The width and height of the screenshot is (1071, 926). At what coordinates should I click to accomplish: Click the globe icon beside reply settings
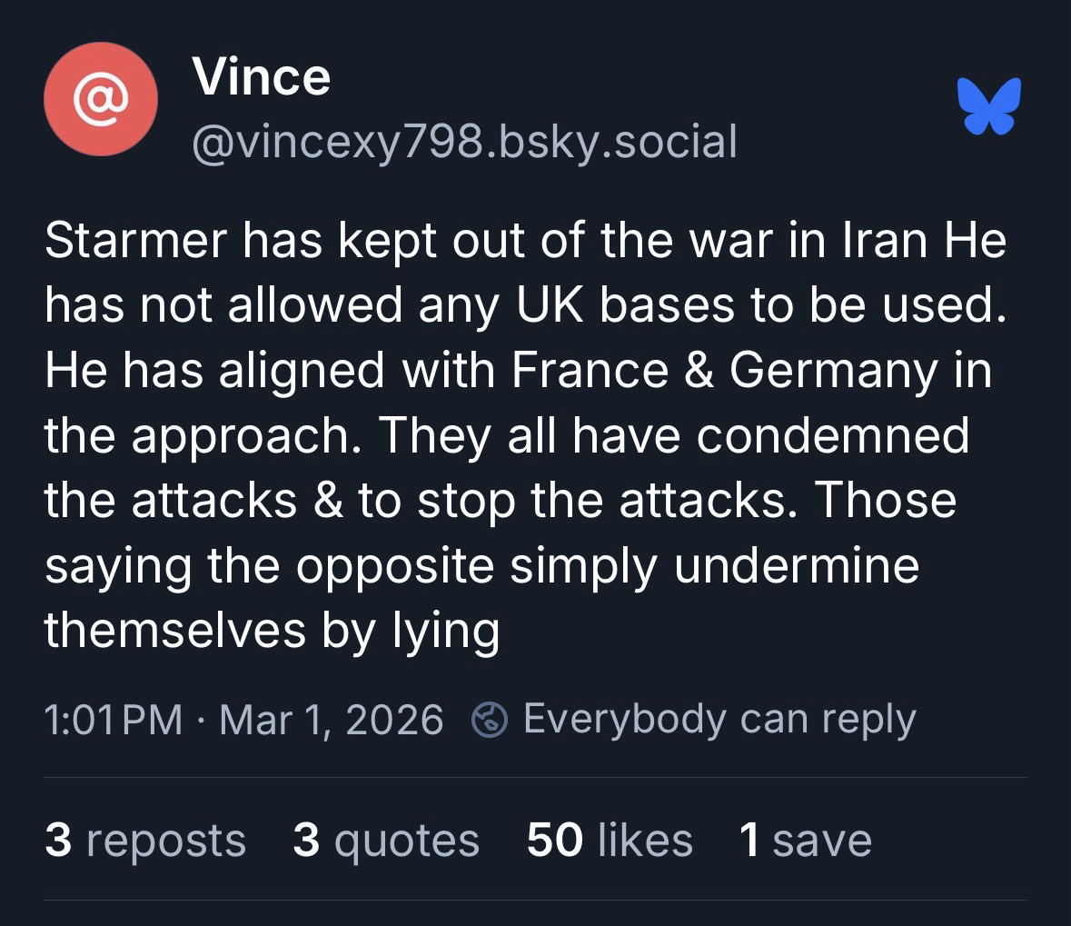[489, 721]
